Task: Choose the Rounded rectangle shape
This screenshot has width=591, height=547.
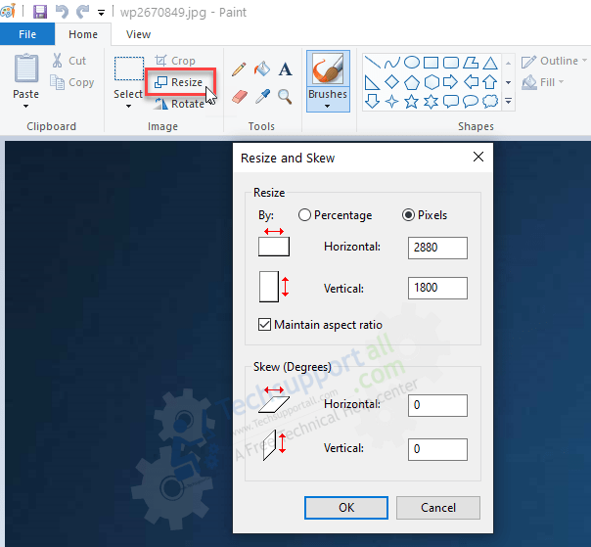Action: point(451,63)
